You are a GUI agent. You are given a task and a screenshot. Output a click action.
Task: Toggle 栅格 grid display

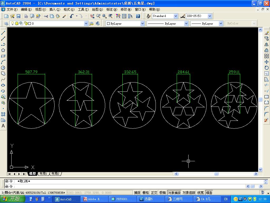(x=146, y=192)
